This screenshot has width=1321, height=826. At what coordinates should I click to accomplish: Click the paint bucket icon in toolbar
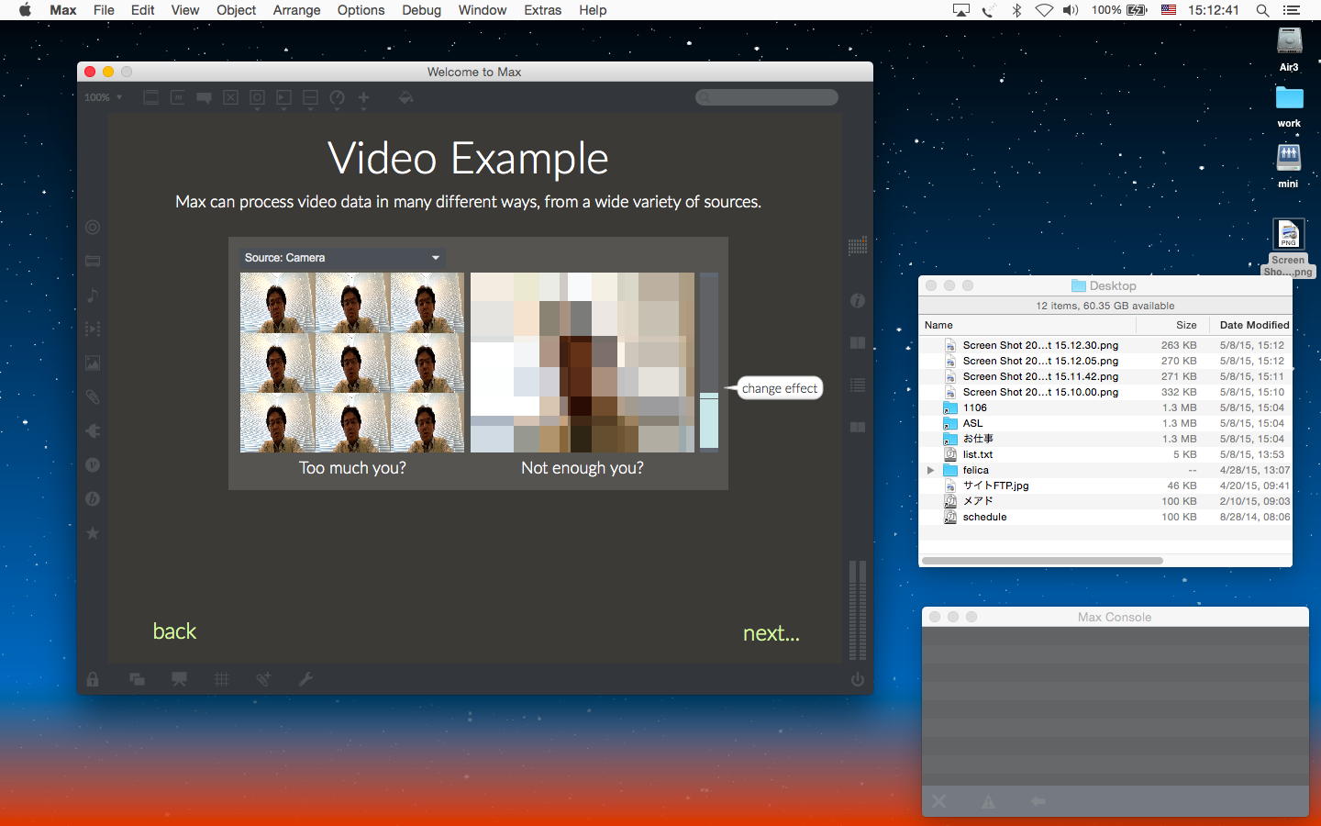[405, 97]
